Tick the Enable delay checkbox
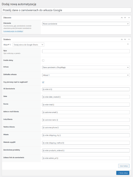 pyautogui.click(x=43, y=61)
